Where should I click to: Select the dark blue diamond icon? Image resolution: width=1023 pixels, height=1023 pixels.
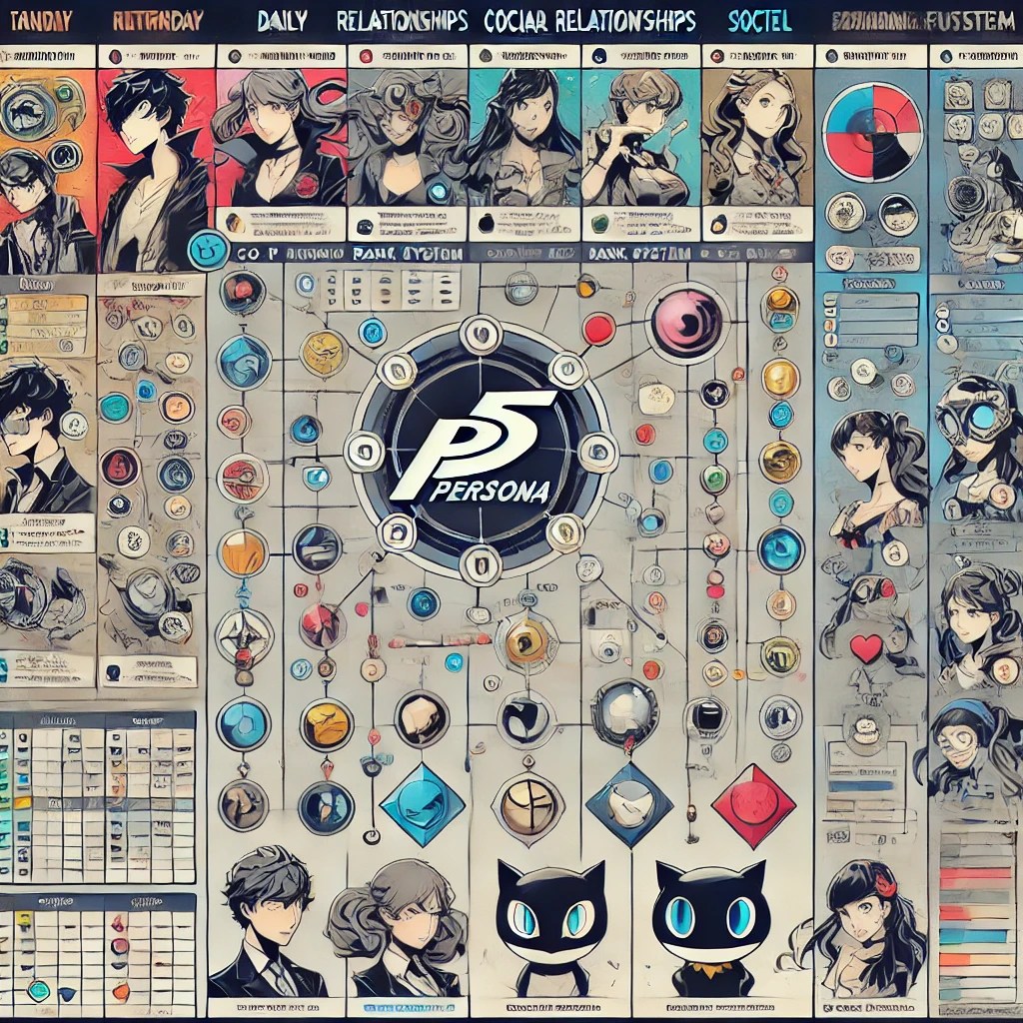click(x=629, y=805)
